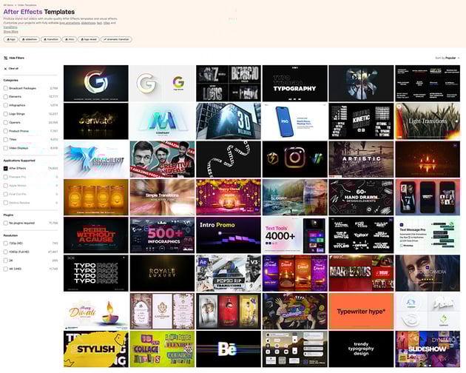Screen dimensions: 466x373
Task: Open the blue phone mockup thumbnail
Action: click(295, 121)
